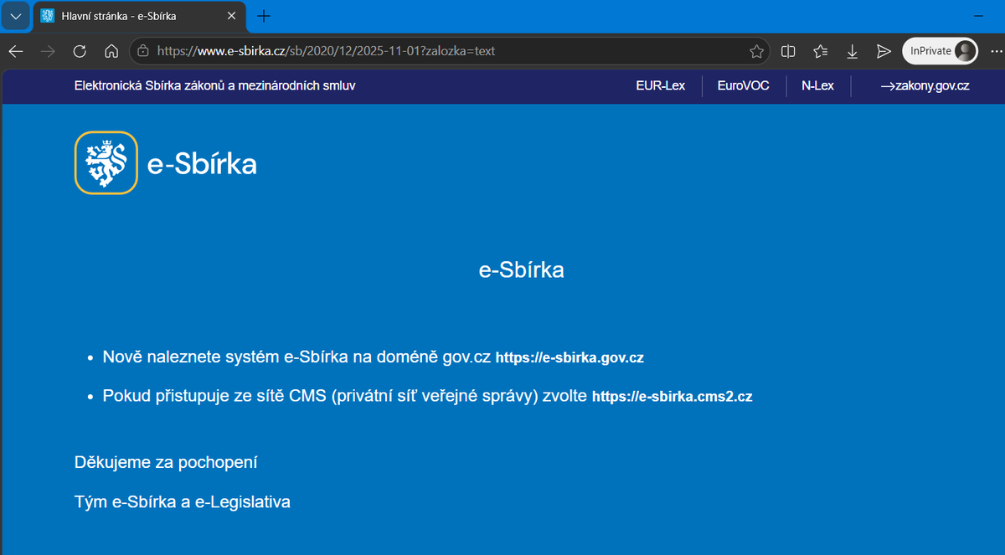Screen dimensions: 1005x555
Task: Click the InPrivate profile button
Action: point(940,51)
